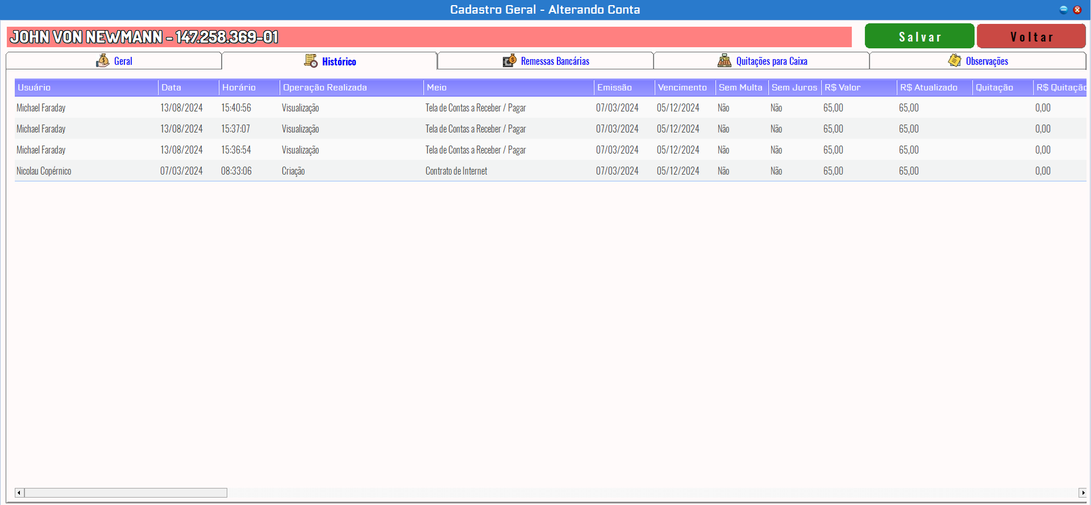Click the cash register icon on Quitações tab
The height and width of the screenshot is (505, 1091).
(x=724, y=60)
